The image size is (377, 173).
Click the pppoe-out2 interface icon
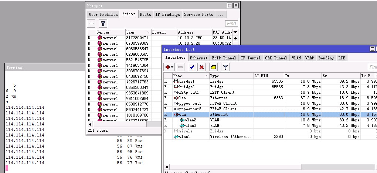coord(176,109)
